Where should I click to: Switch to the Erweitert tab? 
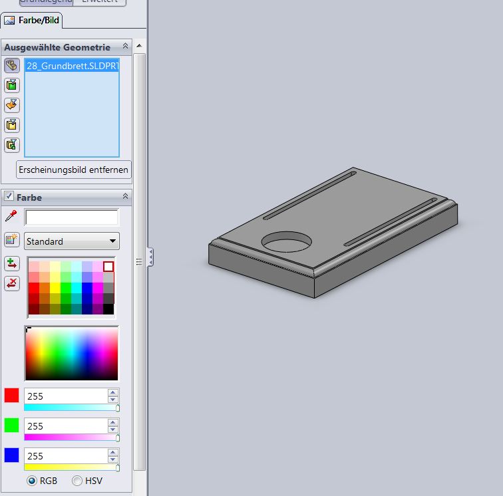pyautogui.click(x=100, y=2)
